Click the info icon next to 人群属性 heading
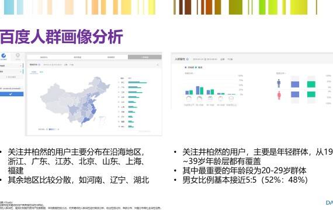333x210 pixels. point(188,59)
